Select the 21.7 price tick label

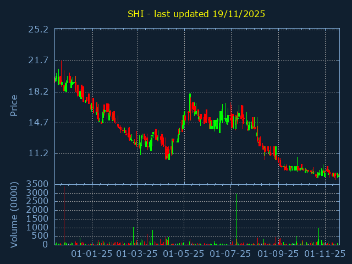tap(38, 61)
